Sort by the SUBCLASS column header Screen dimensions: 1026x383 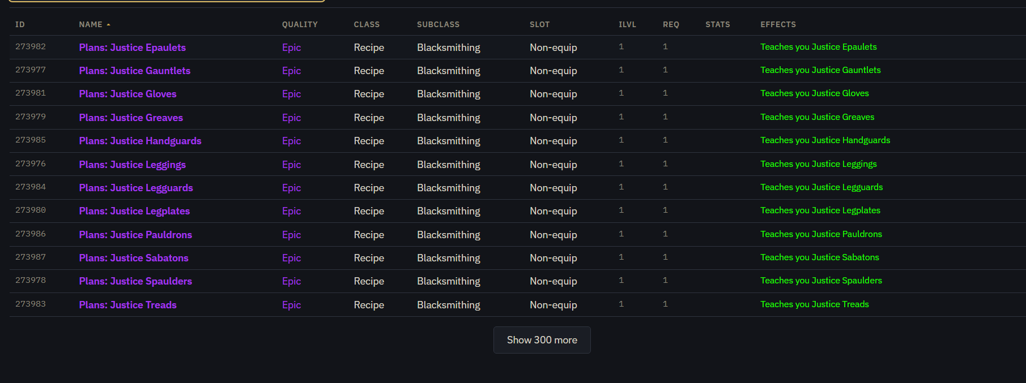point(438,24)
